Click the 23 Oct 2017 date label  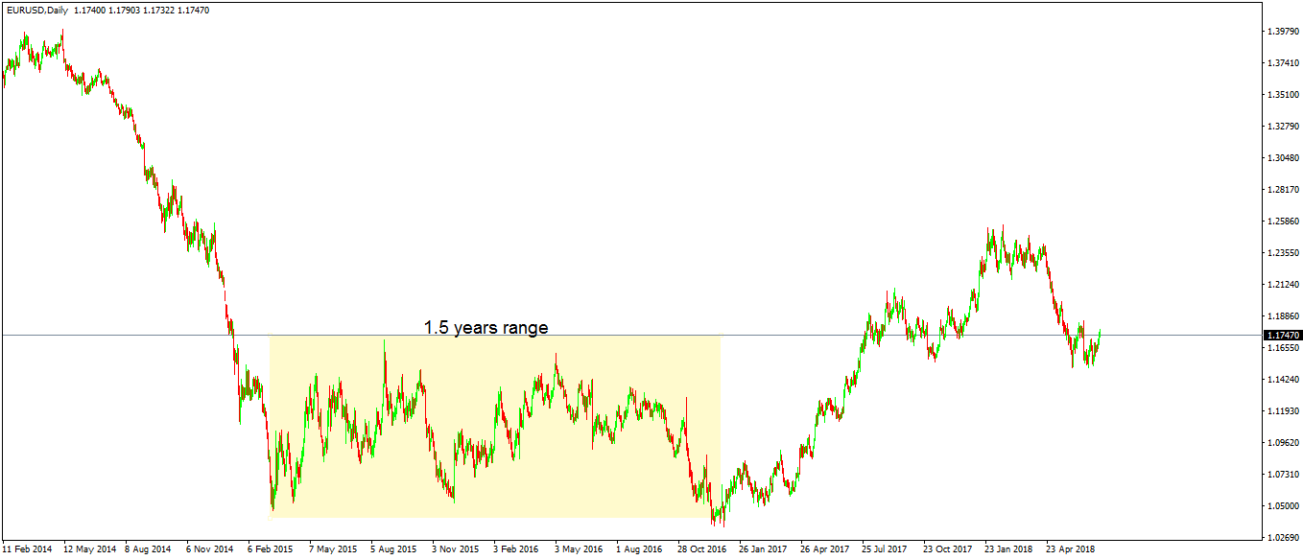tap(948, 550)
